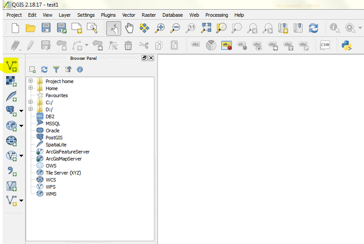Open a project with the folder icon
This screenshot has width=364, height=244.
pos(30,28)
